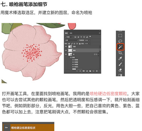This screenshot has height=131, width=142.
Task: Open the fill slider dropdown arrow
Action: click(90, 44)
